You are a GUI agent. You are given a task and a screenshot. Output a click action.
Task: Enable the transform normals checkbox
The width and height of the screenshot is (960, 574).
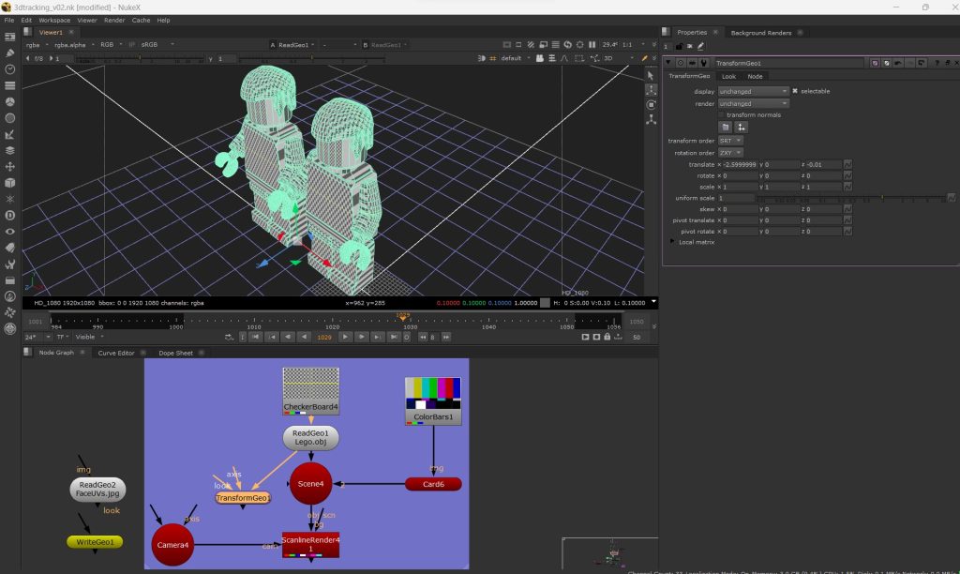pos(721,115)
